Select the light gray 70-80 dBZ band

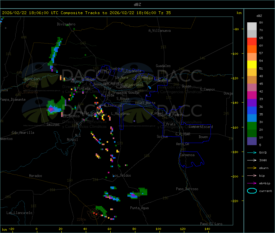tap(252, 26)
